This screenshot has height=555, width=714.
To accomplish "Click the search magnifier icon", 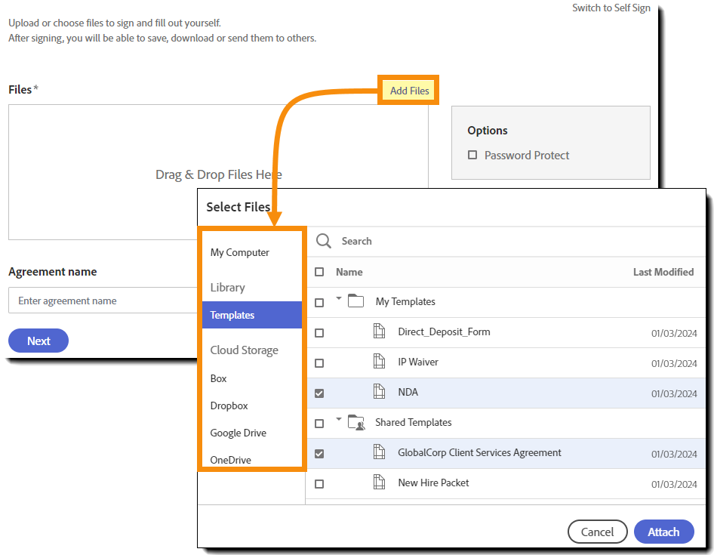I will tap(323, 241).
